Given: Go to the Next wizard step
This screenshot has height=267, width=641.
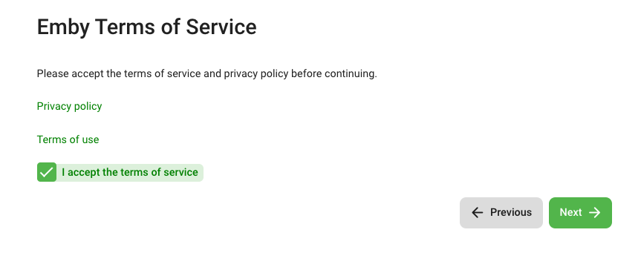Looking at the screenshot, I should click(580, 213).
